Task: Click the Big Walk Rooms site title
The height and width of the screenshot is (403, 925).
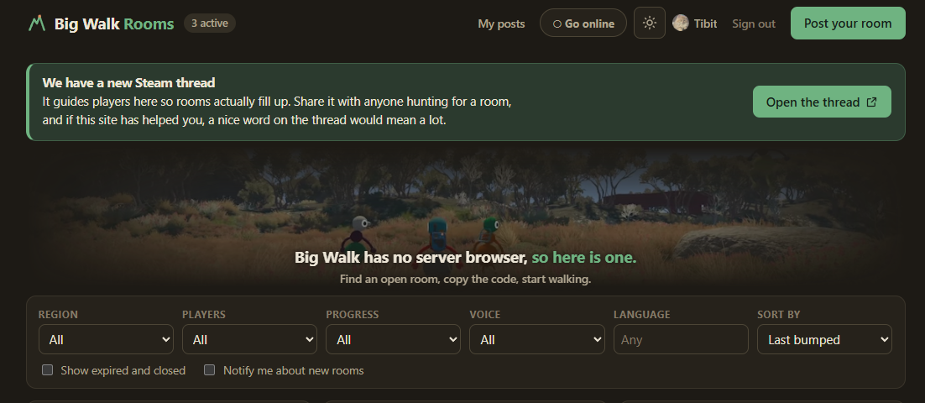Action: [x=114, y=24]
